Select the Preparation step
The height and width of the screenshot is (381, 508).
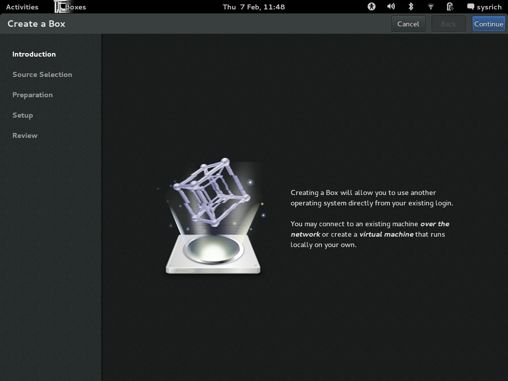point(32,95)
